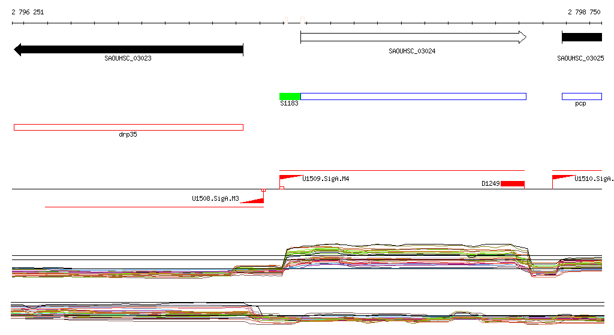Screen dimensions: 614x335
Task: Click the short red line above U1510.SigA
Action: 577,171
